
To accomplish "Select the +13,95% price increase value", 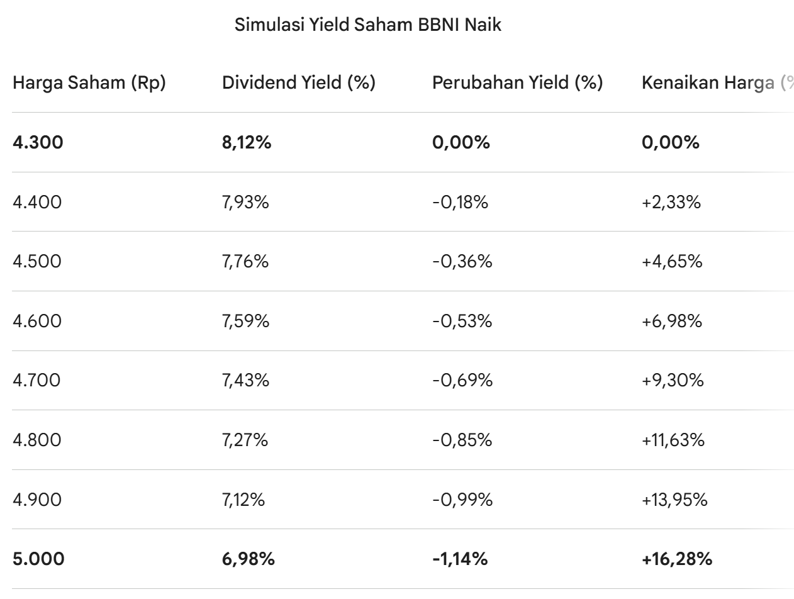I will tap(674, 500).
